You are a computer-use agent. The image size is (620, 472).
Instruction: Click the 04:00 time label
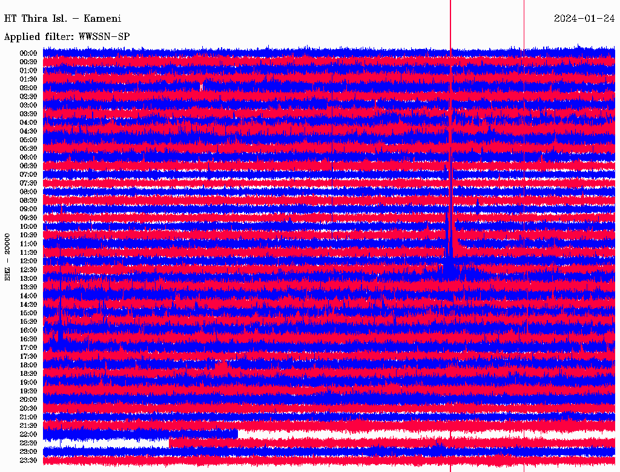click(28, 123)
